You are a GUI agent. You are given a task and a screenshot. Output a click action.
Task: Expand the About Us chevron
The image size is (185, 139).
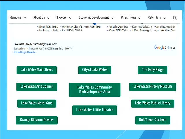pos(49,18)
